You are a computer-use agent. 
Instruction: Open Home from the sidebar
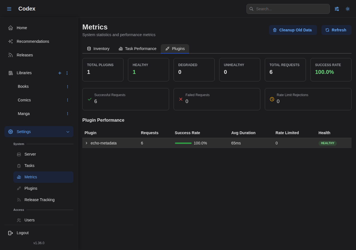(x=39, y=28)
